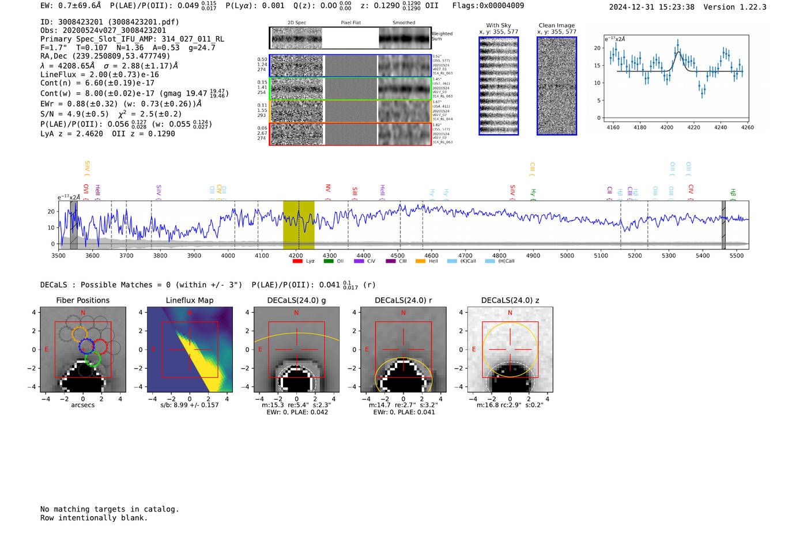
Task: Click the red Lyα legend swatch
Action: [x=297, y=261]
